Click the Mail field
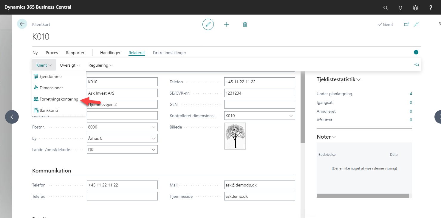 click(x=260, y=185)
